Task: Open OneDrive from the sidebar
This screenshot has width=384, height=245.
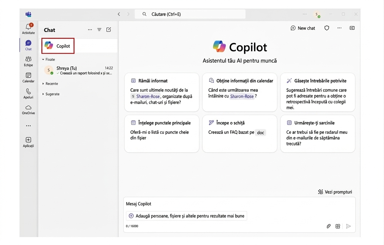Action: pos(29,110)
